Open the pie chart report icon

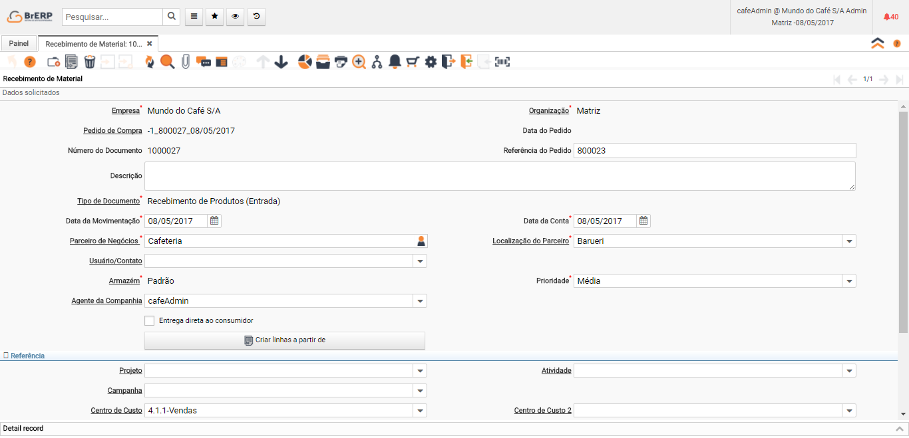[305, 62]
